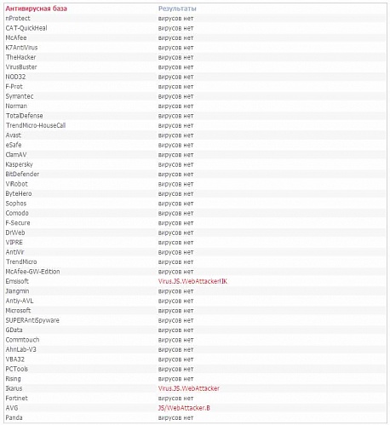Open the Virus.JS.WebAttacker detection by Ikarus
Viewport: 390px width, 425px height.
point(189,388)
